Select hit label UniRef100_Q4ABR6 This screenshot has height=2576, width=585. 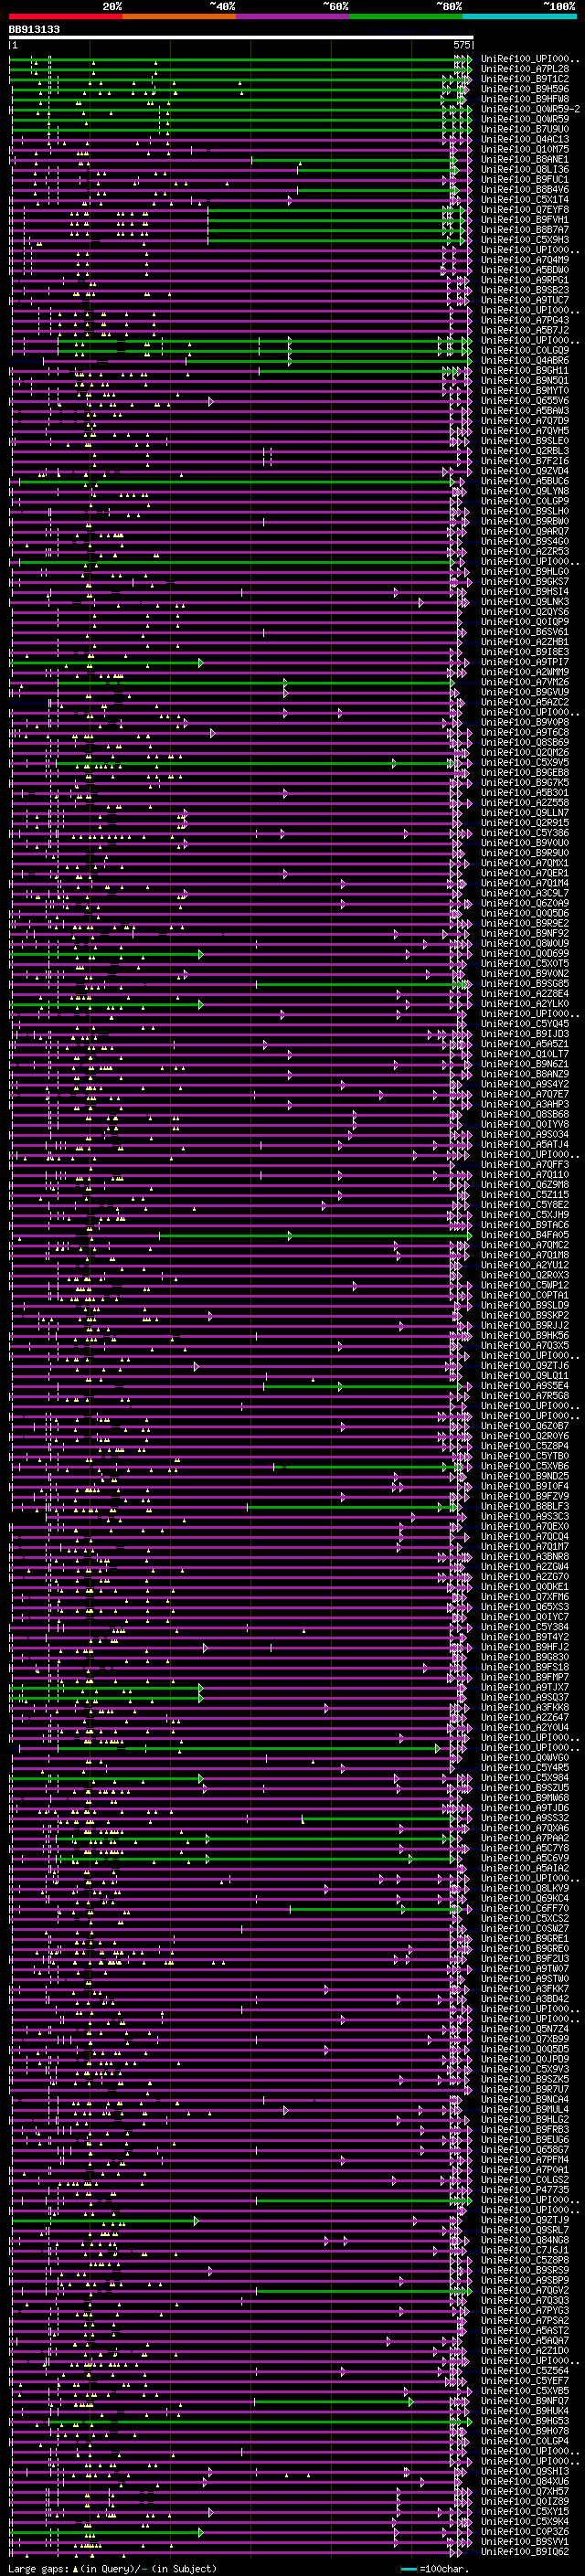pyautogui.click(x=525, y=360)
